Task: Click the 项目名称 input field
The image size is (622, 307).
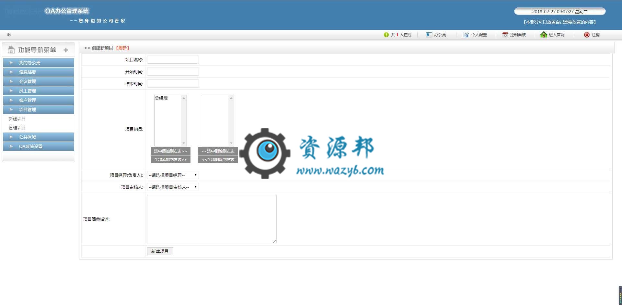Action: point(173,60)
